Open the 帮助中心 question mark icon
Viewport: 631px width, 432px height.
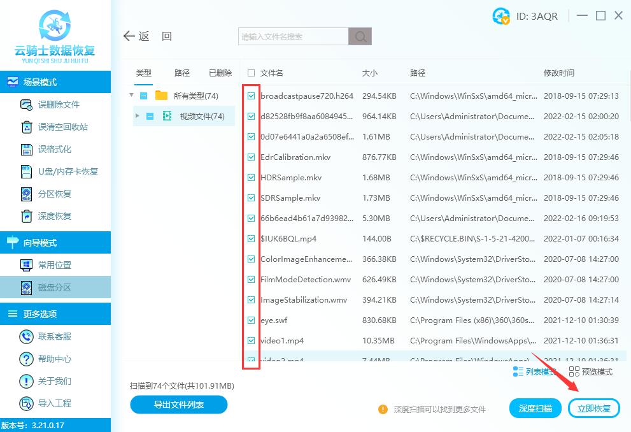tap(26, 359)
